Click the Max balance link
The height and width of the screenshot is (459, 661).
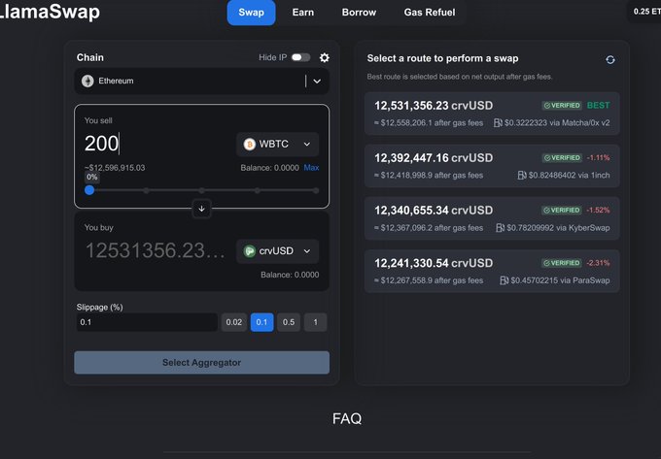point(311,168)
